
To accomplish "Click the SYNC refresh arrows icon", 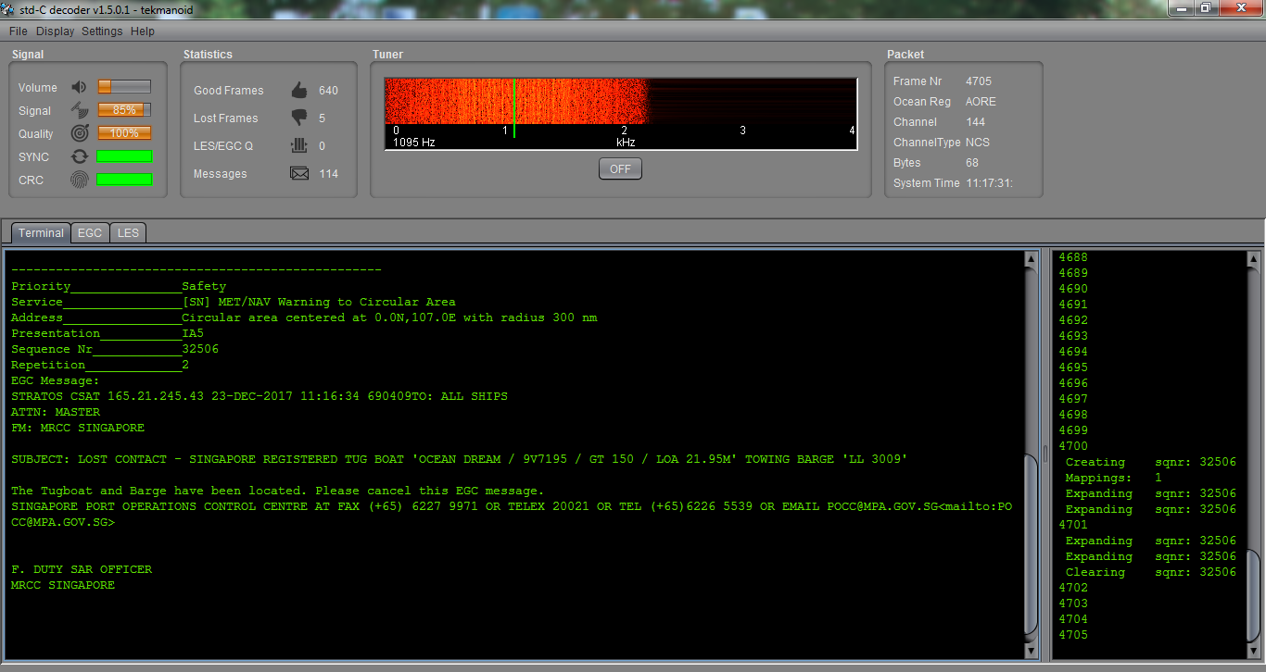I will point(80,156).
